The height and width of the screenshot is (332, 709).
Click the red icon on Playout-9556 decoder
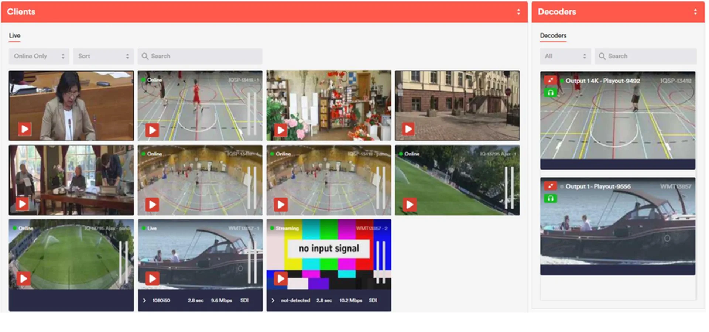550,186
